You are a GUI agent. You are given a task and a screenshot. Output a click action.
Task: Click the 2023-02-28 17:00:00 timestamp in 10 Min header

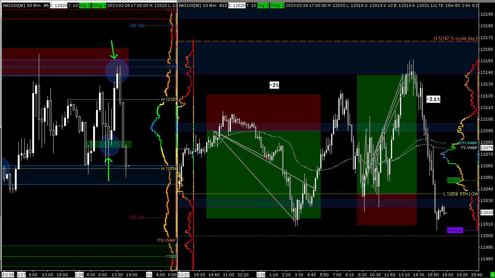pos(306,5)
